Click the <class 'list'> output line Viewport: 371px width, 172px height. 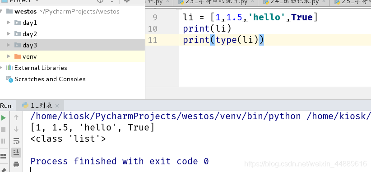coord(68,139)
